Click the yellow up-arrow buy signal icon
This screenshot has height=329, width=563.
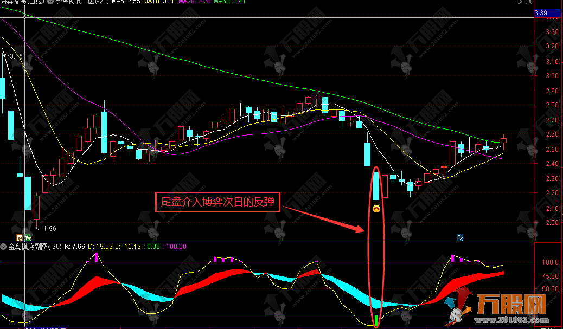(x=376, y=209)
